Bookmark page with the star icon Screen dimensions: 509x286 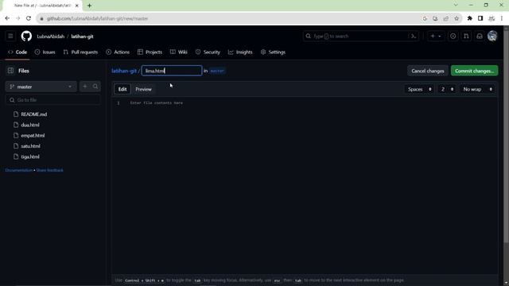(x=457, y=18)
